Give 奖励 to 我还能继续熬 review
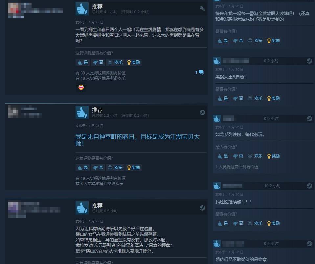The height and width of the screenshot is (264, 315). pyautogui.click(x=273, y=223)
